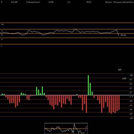
Task: Click the 70 level label on the RSI axis
Action: (2, 31)
